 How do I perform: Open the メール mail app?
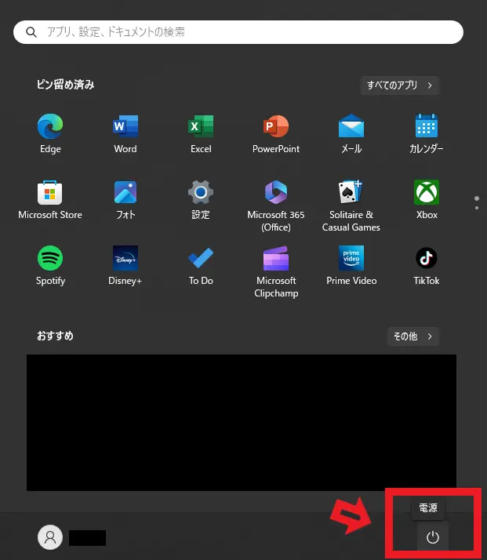(351, 126)
